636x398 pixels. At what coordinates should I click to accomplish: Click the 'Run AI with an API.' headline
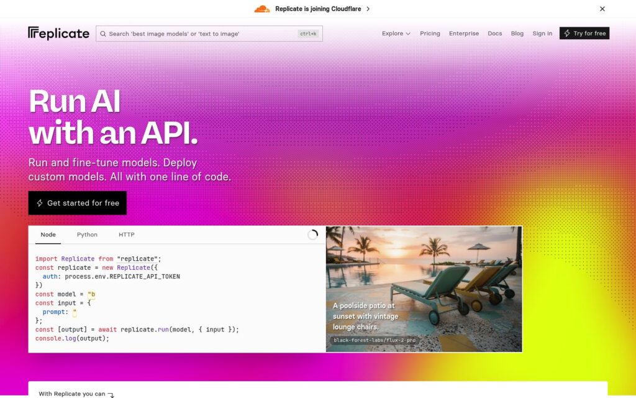pos(113,116)
